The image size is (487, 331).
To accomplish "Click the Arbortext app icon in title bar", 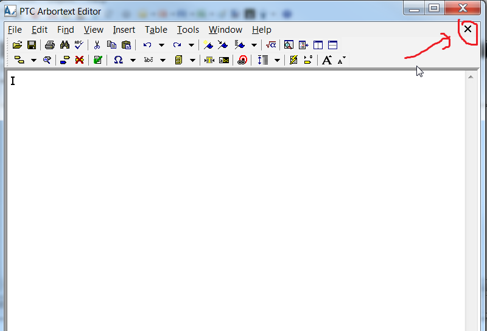I will tap(10, 11).
